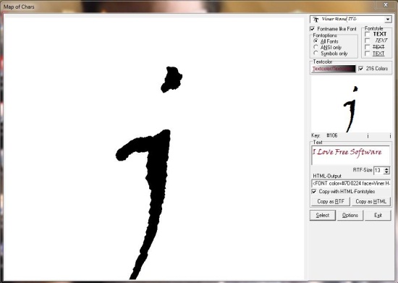Enable the bold TEXT fontstyle checkbox
Screen dimensions: 398x283
click(x=367, y=34)
